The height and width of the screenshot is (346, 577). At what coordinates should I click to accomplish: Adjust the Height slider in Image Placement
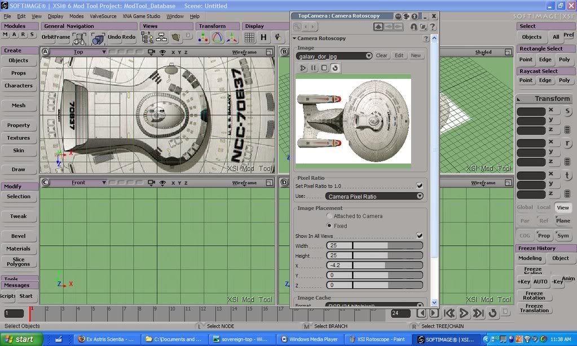pos(375,255)
